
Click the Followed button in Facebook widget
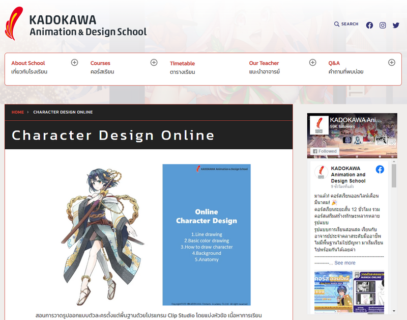pos(325,151)
